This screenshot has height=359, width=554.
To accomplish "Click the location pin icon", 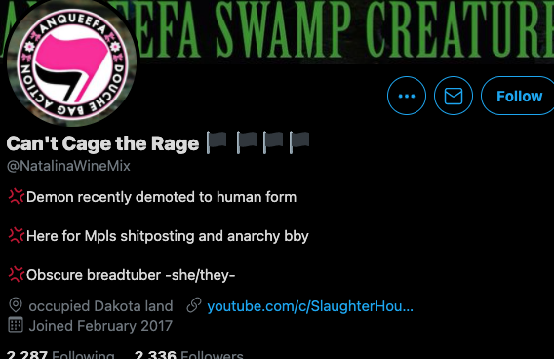I will tap(16, 305).
